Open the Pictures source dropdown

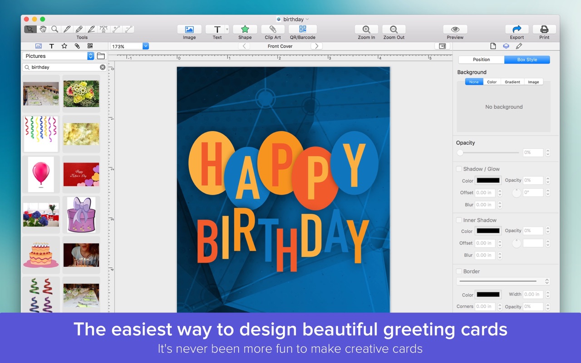pyautogui.click(x=58, y=56)
